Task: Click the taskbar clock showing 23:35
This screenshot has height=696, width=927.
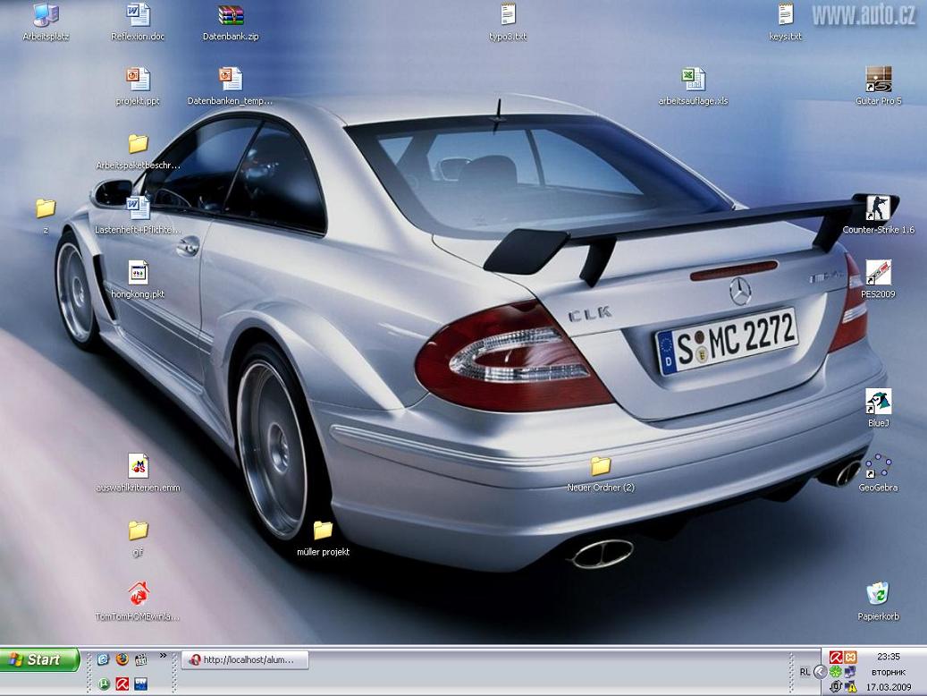Action: click(888, 657)
